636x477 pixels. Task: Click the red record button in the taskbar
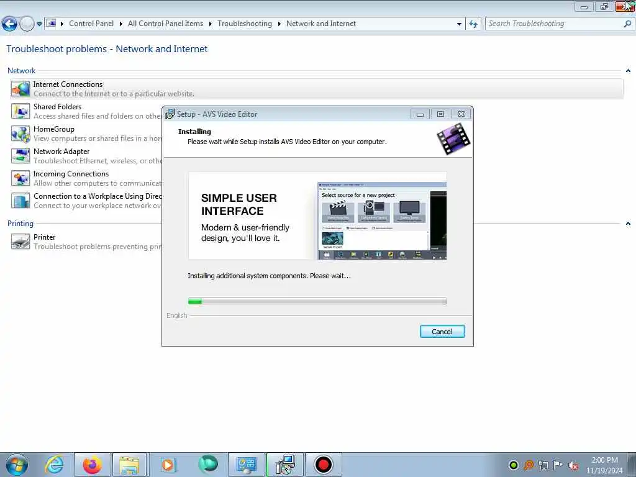pyautogui.click(x=323, y=465)
